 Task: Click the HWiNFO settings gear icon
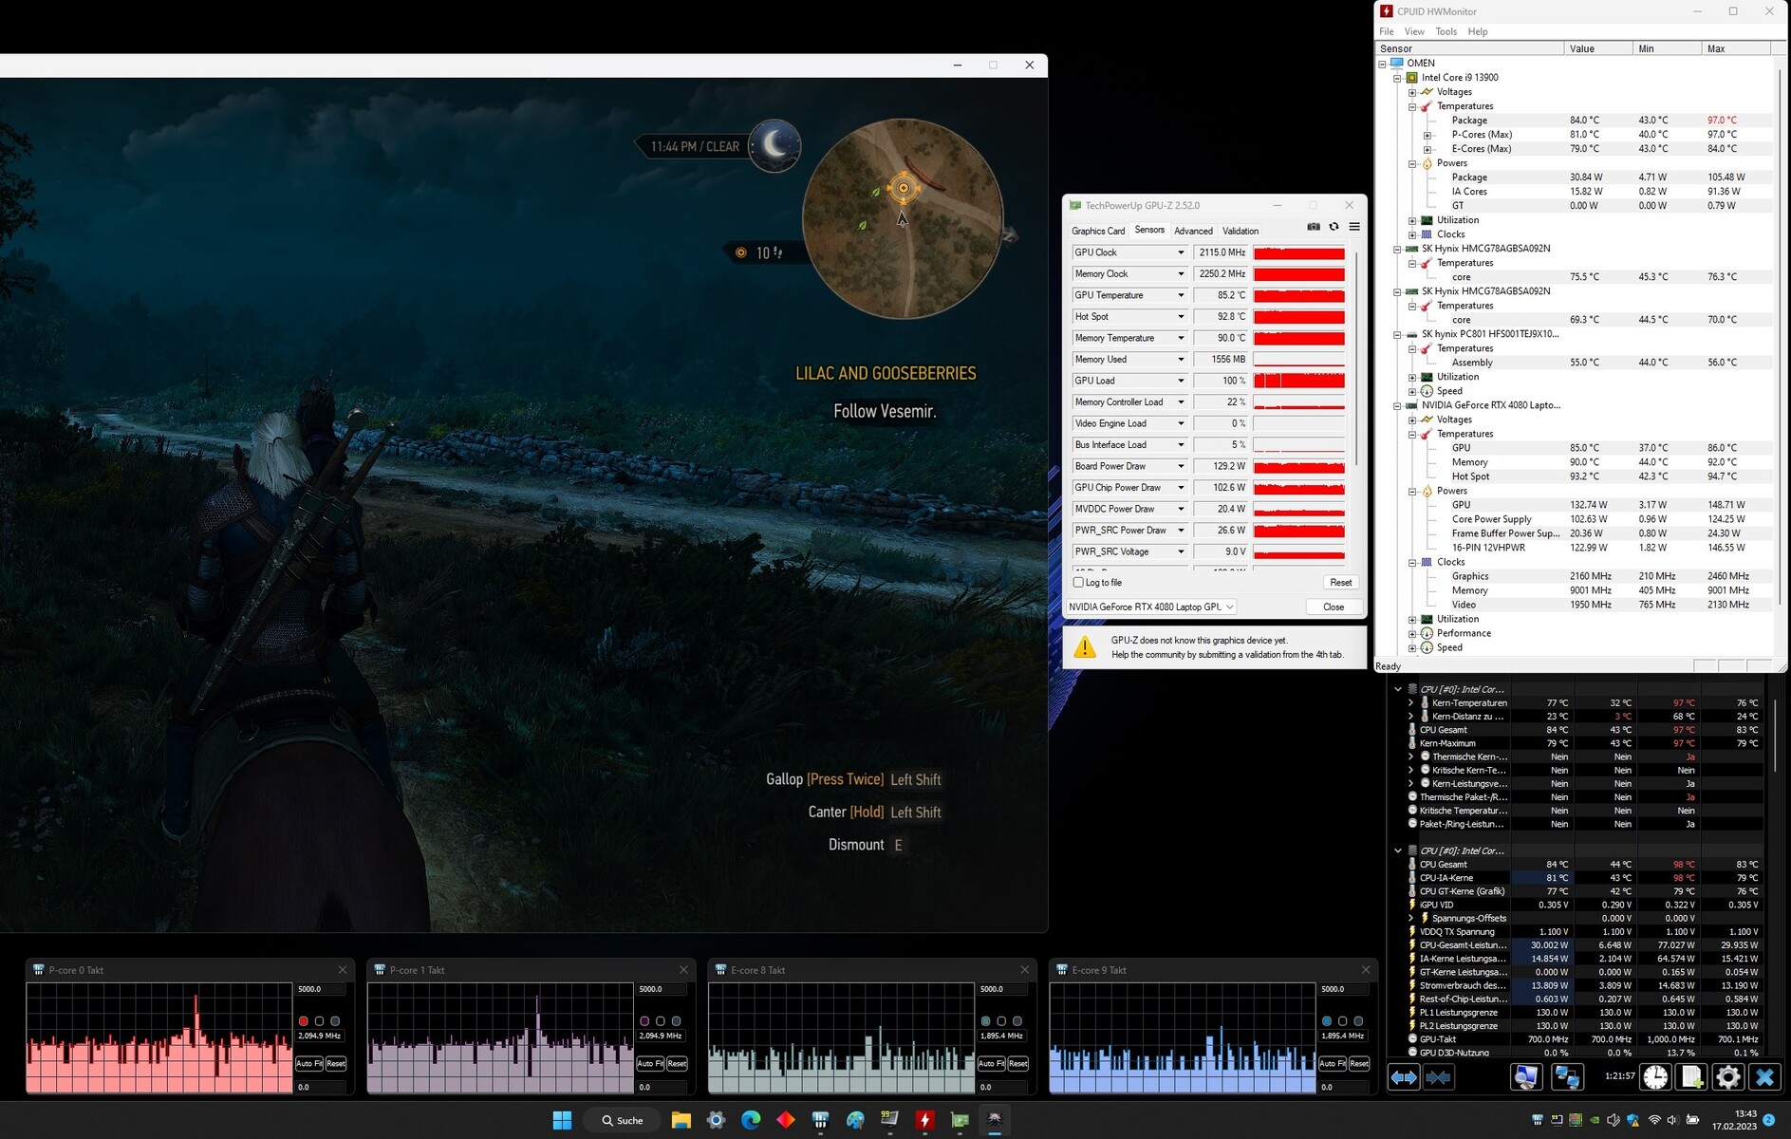[1727, 1077]
